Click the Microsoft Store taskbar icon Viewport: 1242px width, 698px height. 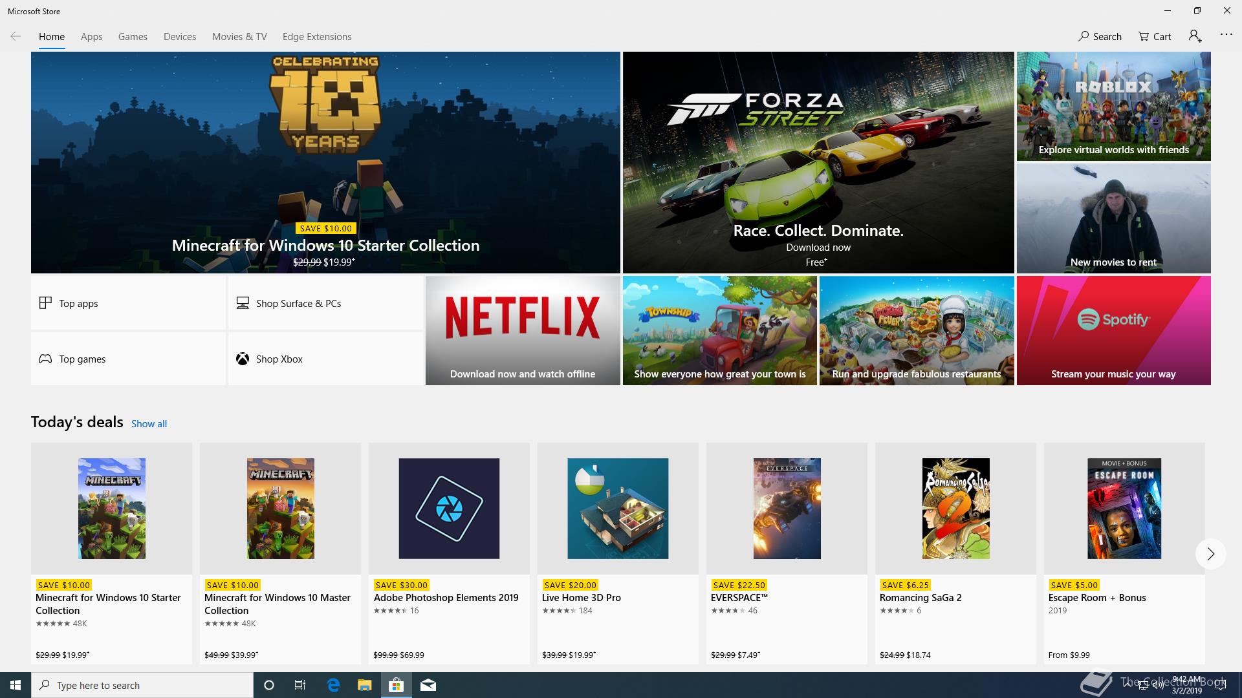(x=396, y=685)
